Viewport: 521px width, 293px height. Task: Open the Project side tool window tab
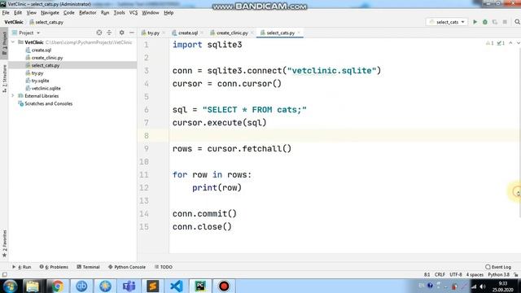(x=4, y=43)
